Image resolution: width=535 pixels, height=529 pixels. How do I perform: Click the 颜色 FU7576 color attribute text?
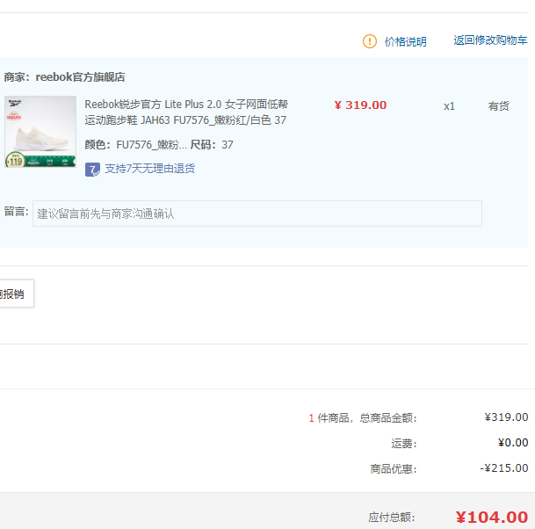click(136, 145)
